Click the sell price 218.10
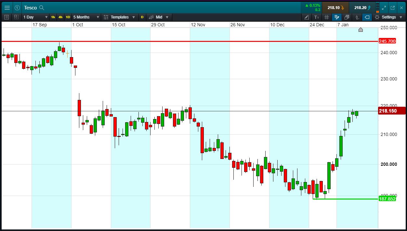Image resolution: width=407 pixels, height=231 pixels. [335, 7]
